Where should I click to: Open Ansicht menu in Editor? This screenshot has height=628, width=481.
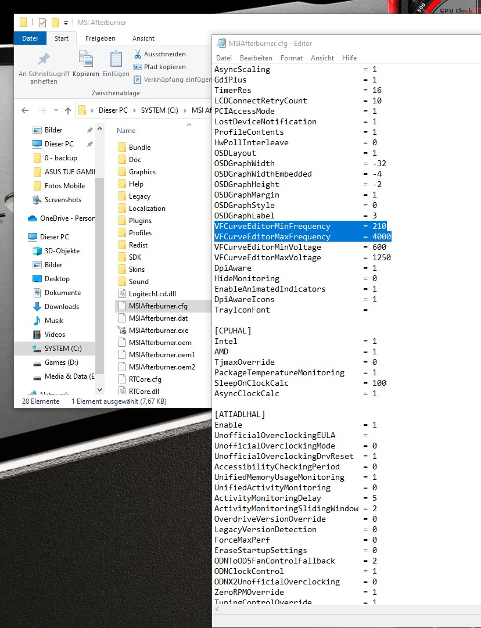(x=322, y=58)
